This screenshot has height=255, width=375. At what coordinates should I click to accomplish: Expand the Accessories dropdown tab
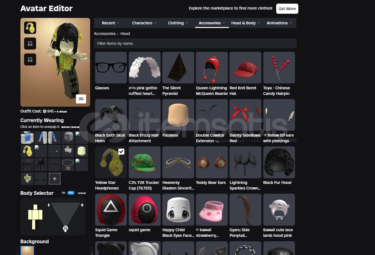coord(212,23)
